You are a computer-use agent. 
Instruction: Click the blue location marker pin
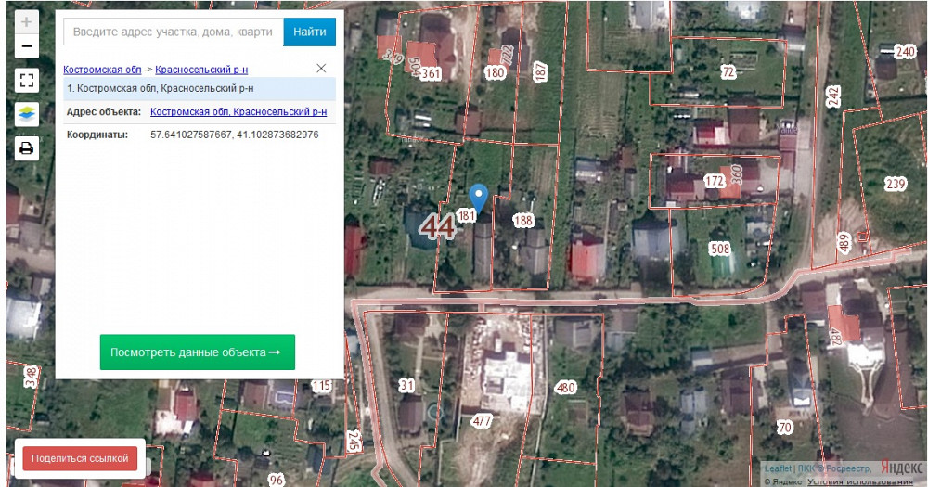[478, 197]
